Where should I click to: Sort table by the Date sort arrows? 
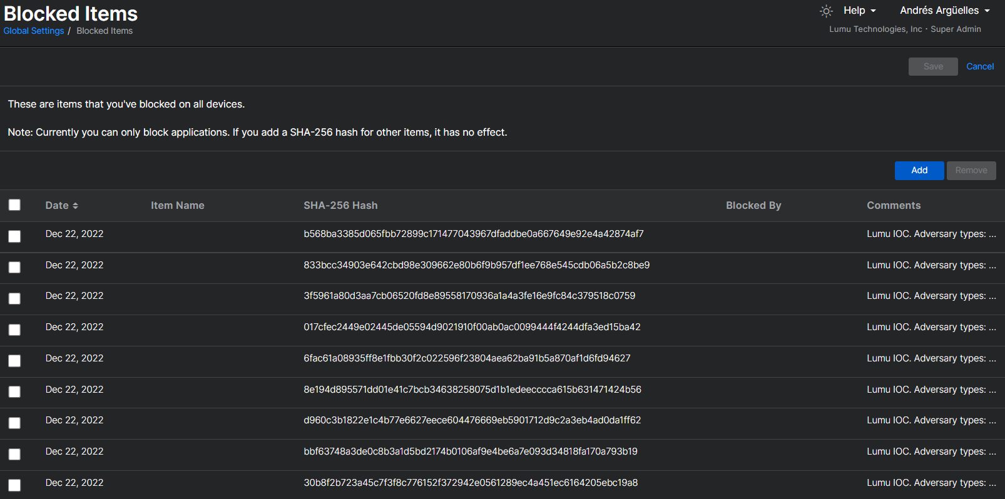(75, 206)
